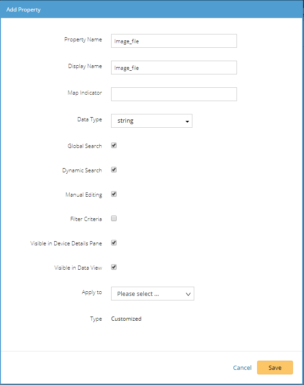Click the Property Name text field
The width and height of the screenshot is (304, 385).
pyautogui.click(x=174, y=41)
